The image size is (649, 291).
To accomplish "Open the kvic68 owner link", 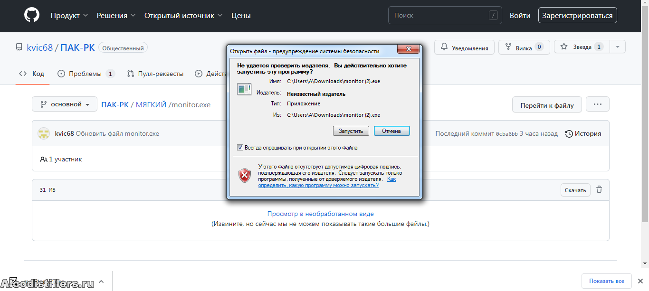I will click(x=40, y=47).
